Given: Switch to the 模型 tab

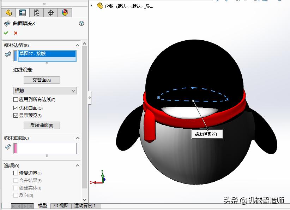Looking at the screenshot, I should [x=43, y=205].
